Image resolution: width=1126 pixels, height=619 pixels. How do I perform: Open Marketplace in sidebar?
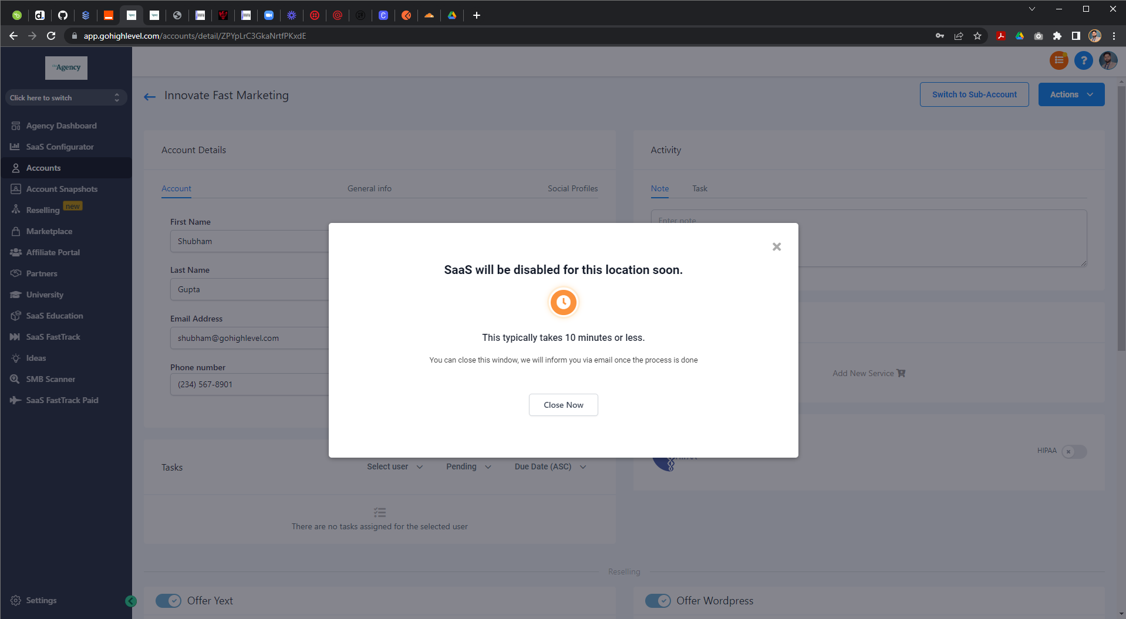[x=49, y=231]
